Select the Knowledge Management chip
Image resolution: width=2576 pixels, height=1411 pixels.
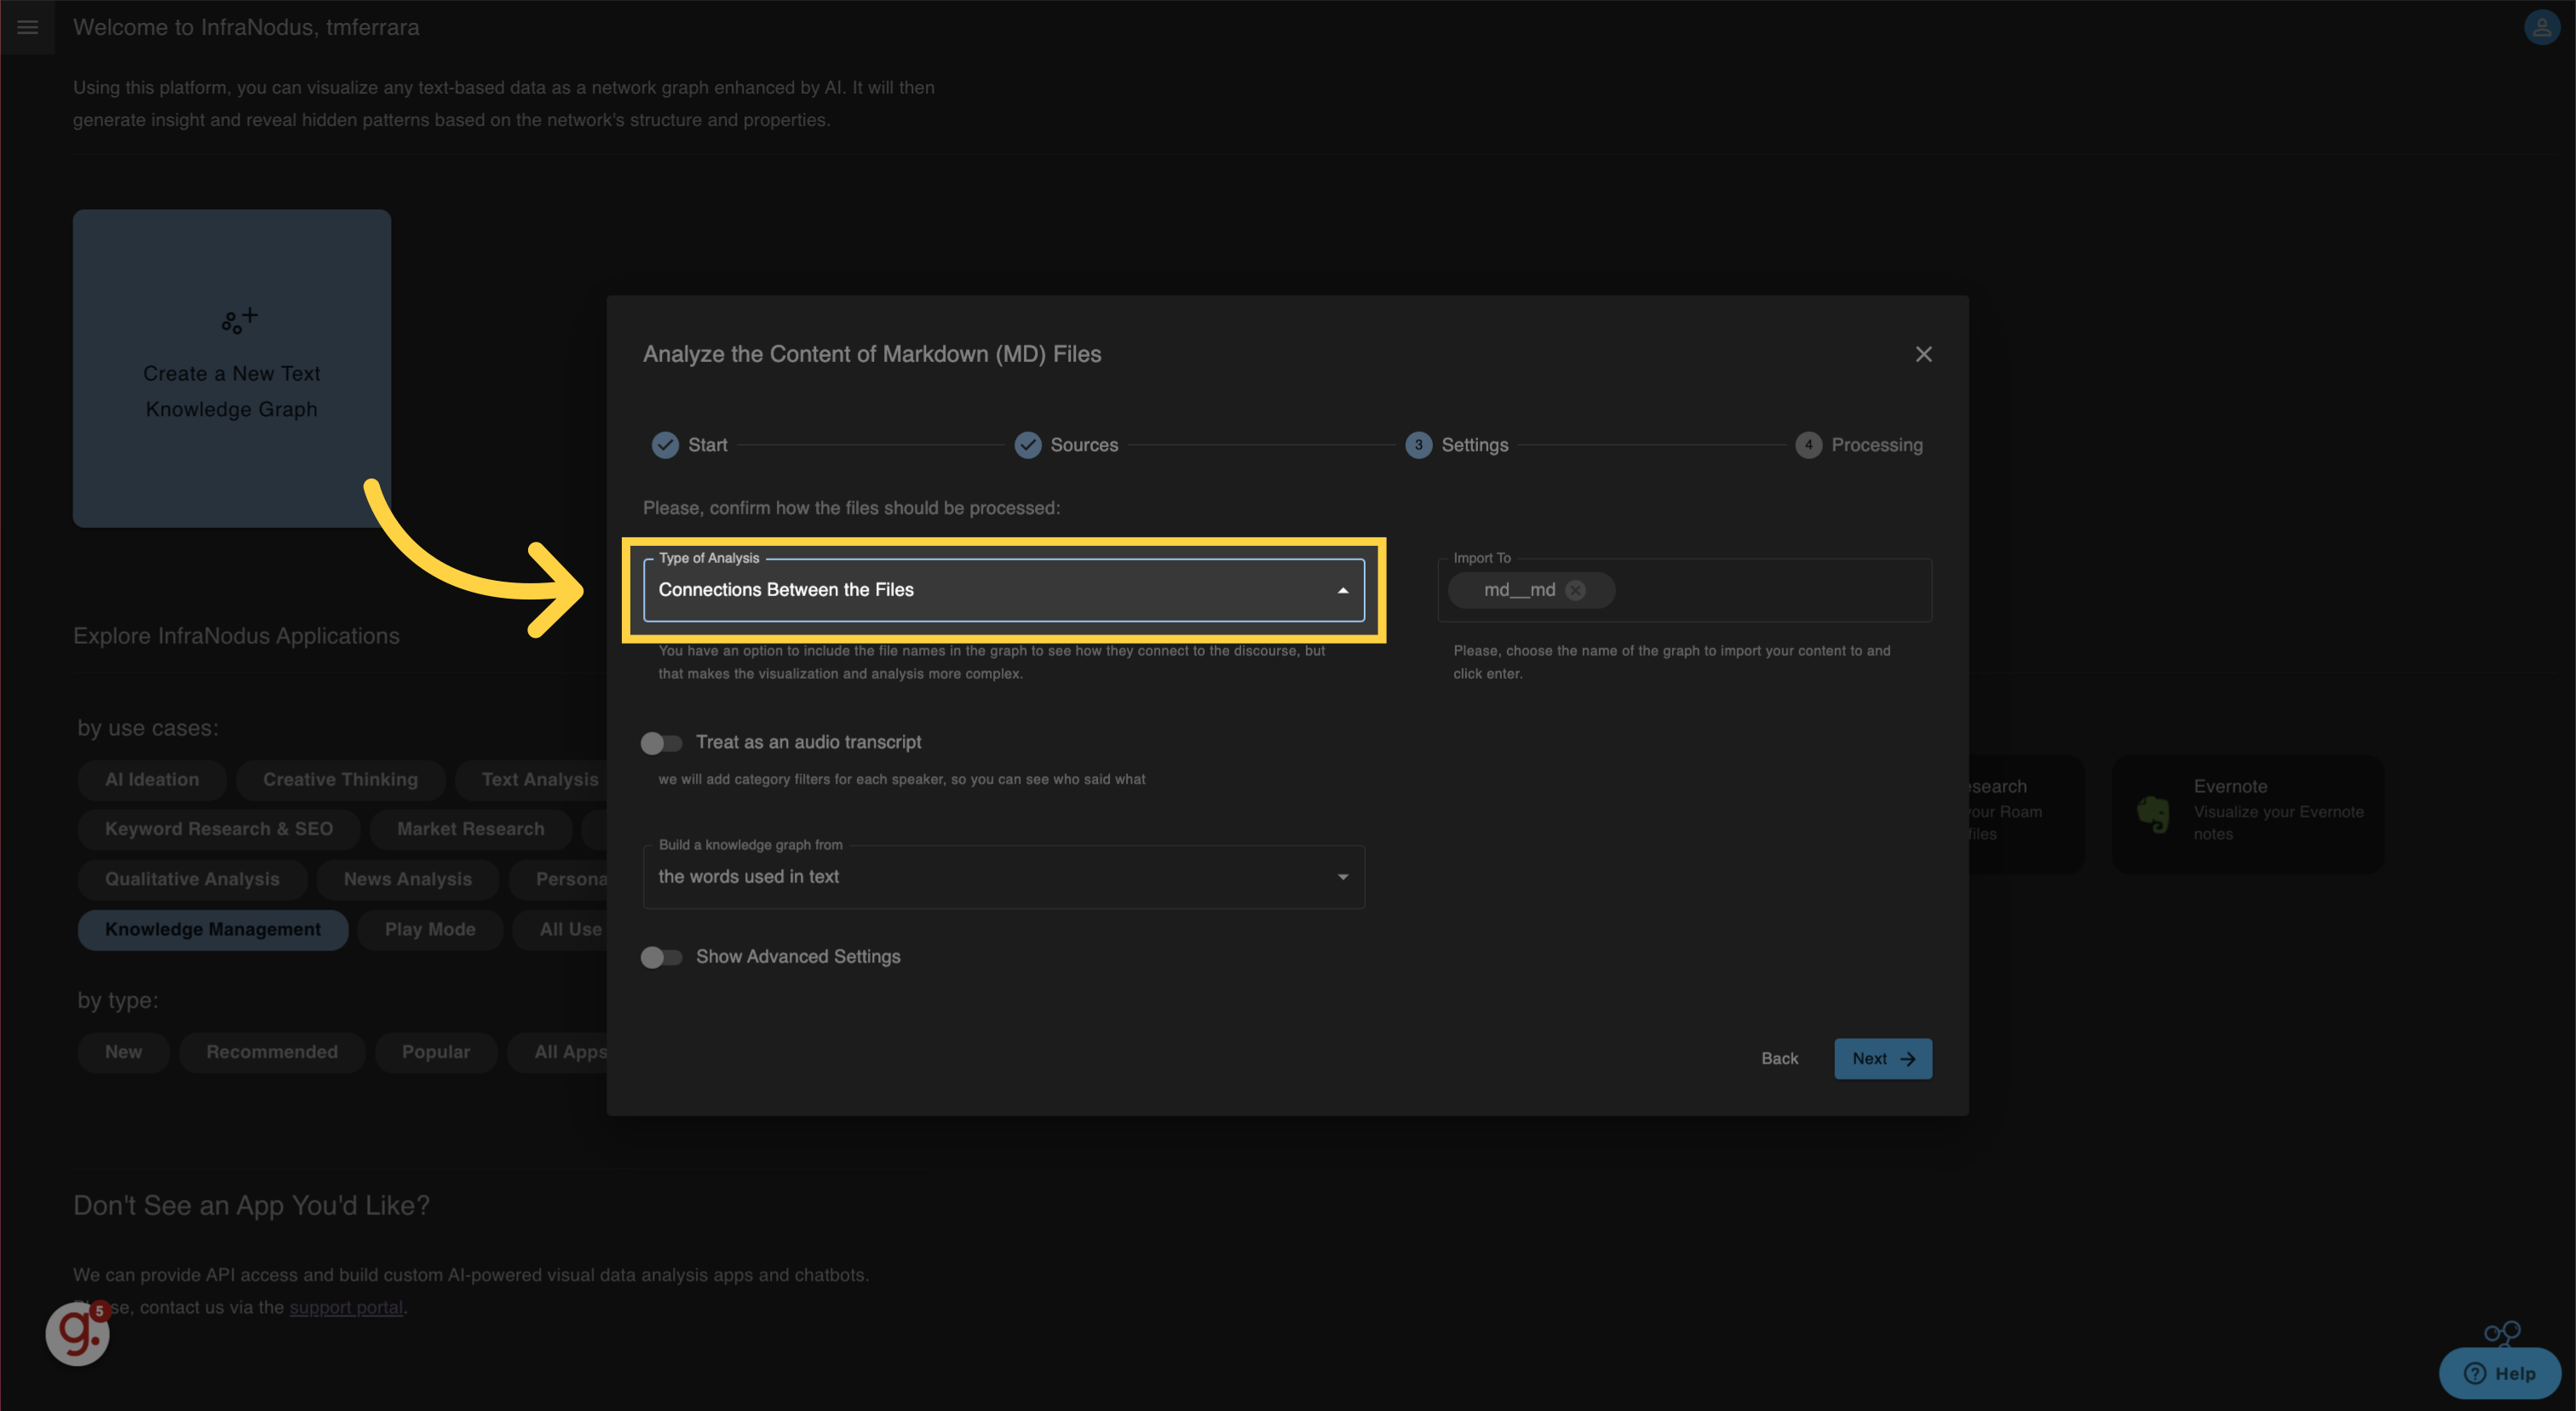tap(213, 929)
